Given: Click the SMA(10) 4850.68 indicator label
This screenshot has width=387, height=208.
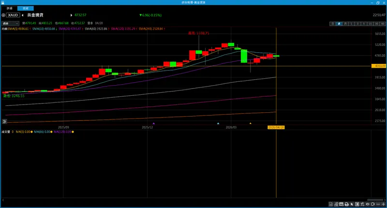Looking at the screenshot, I should pos(45,29).
